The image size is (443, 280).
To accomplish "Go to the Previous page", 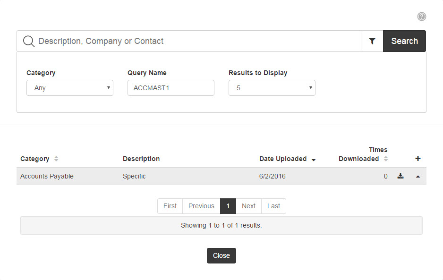I will point(201,206).
